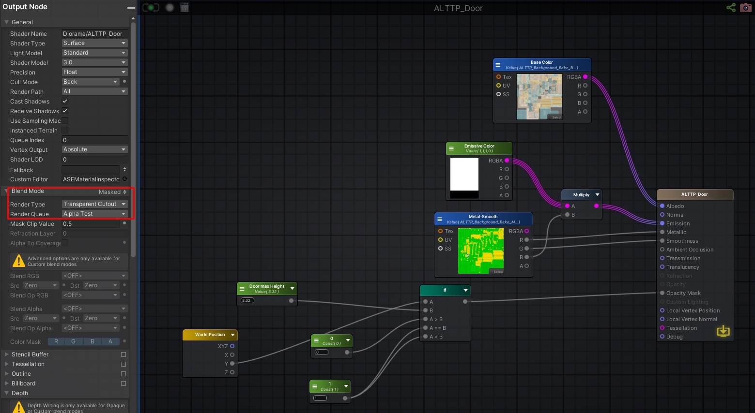This screenshot has height=413, width=755.
Task: Open the hamburger menu on Emissive Color node
Action: click(451, 148)
